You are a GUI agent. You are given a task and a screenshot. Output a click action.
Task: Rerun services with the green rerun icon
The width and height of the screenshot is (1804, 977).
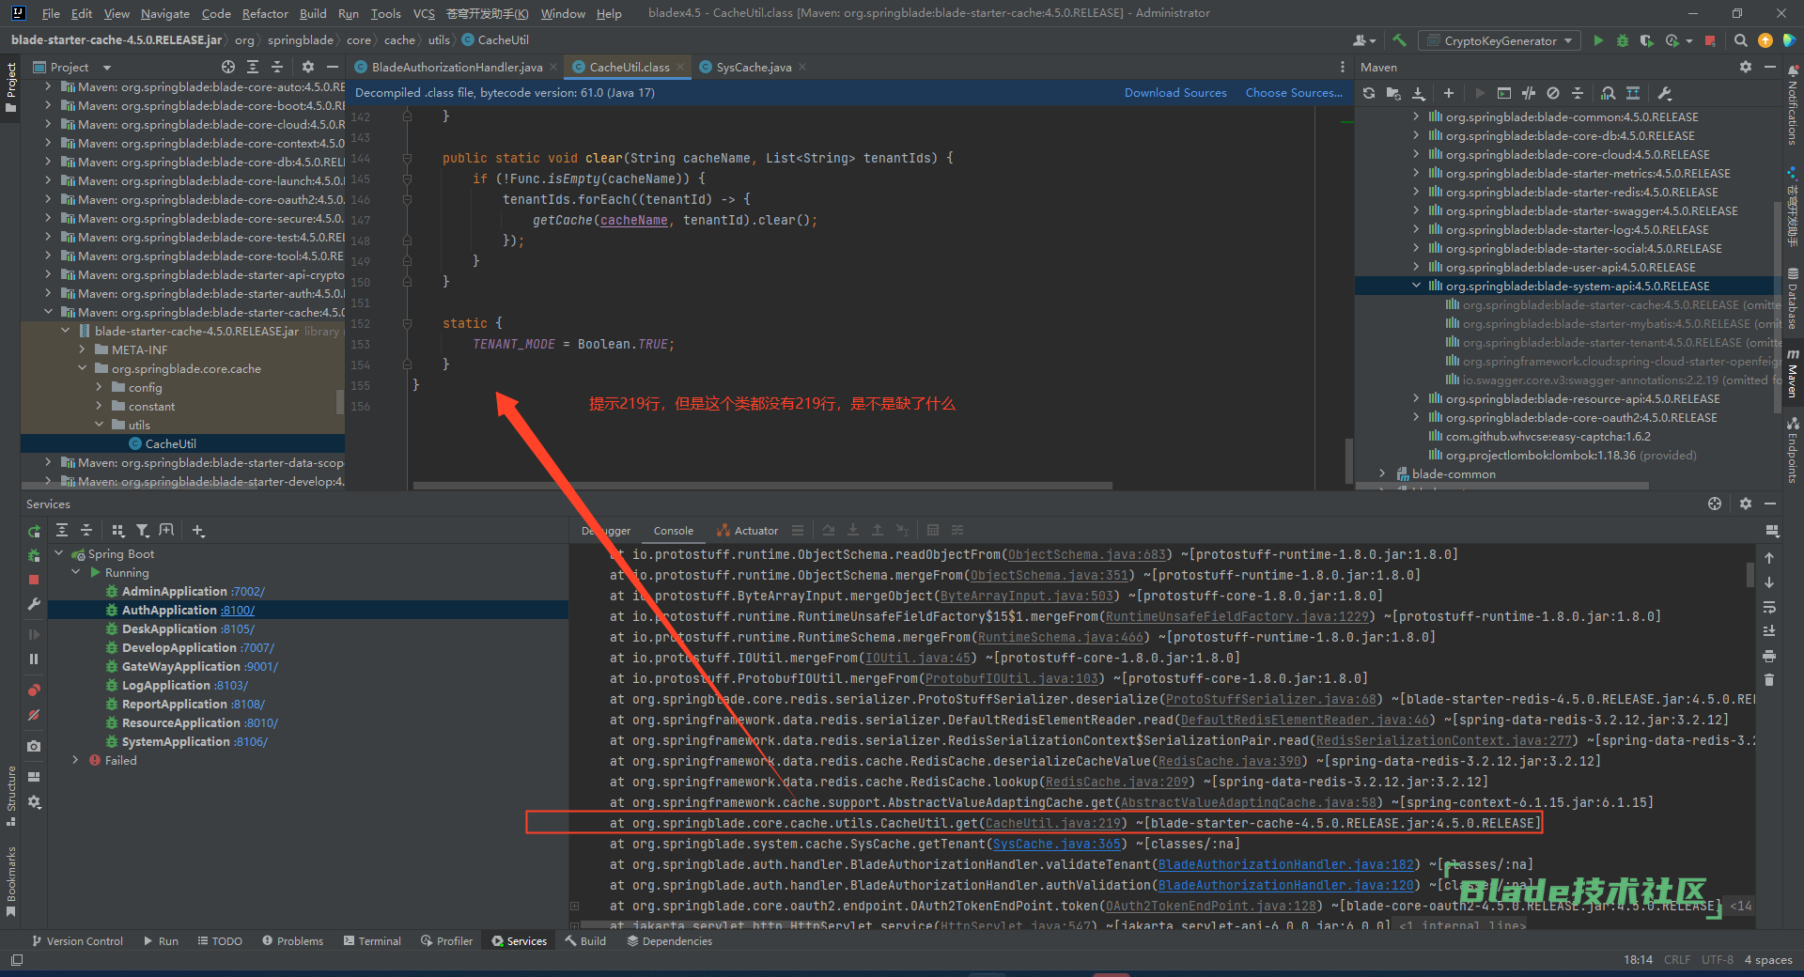tap(34, 531)
